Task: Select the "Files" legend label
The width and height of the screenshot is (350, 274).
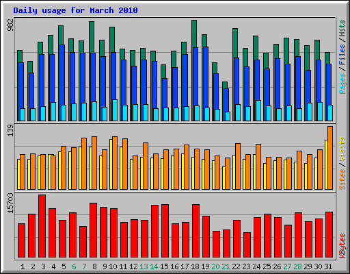Action: click(342, 55)
